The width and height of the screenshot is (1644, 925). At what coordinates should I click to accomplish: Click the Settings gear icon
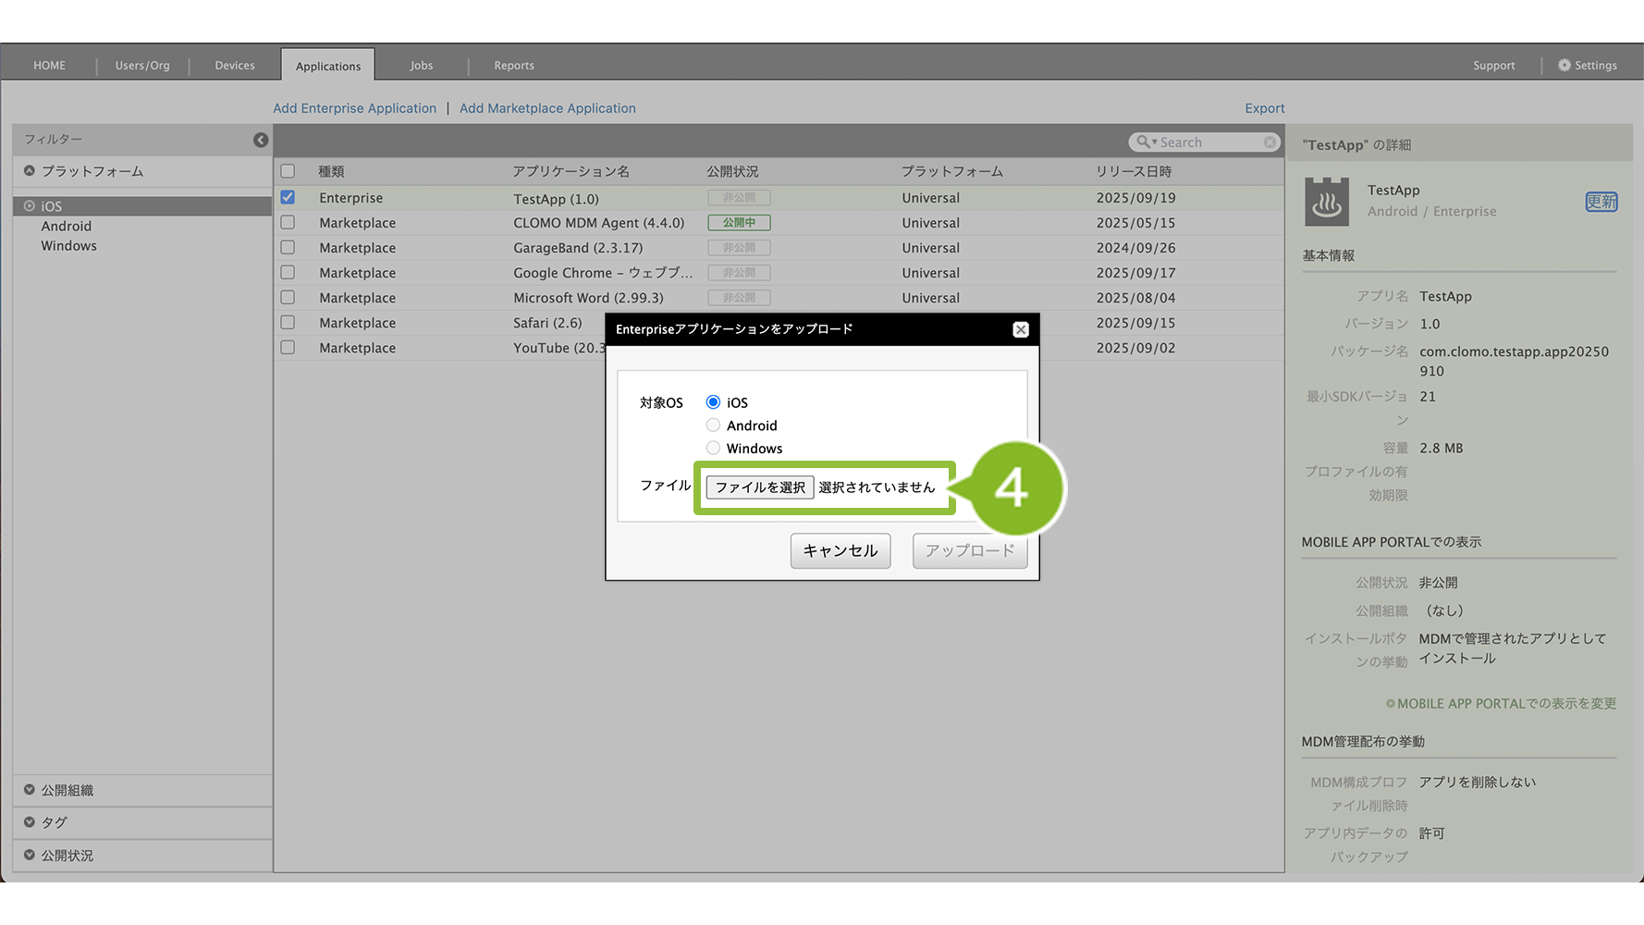coord(1564,66)
